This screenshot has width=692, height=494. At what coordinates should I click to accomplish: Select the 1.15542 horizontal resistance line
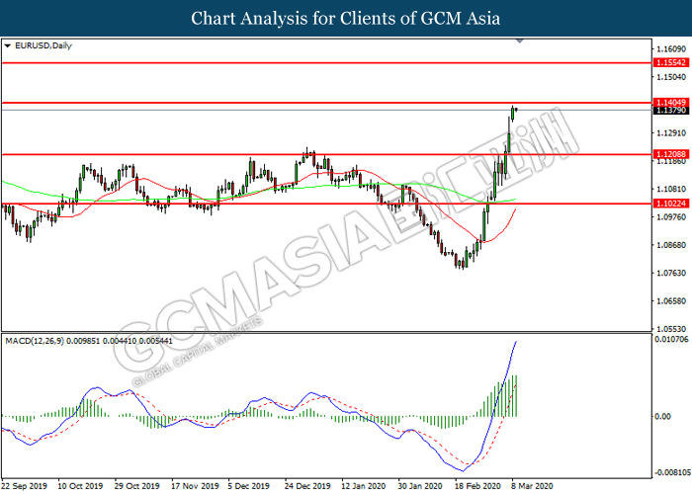[297, 62]
